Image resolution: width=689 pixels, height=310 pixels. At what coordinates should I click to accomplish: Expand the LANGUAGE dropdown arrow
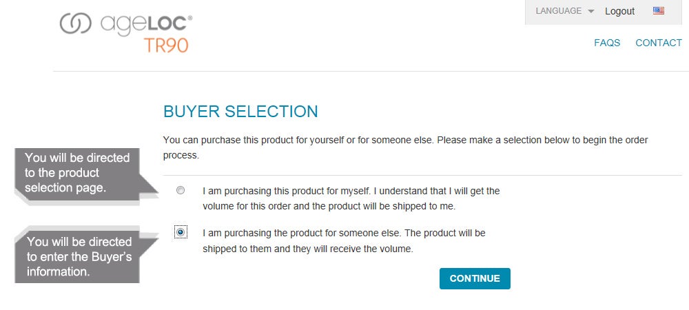coord(591,12)
